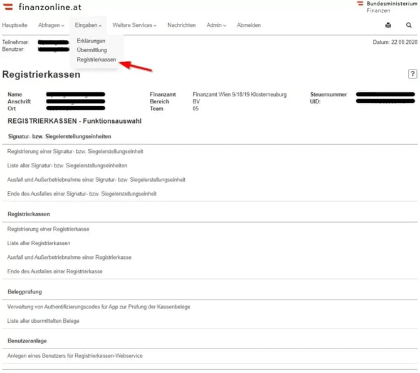Click the finanzonline.at logo
This screenshot has height=373, width=420.
tap(43, 6)
